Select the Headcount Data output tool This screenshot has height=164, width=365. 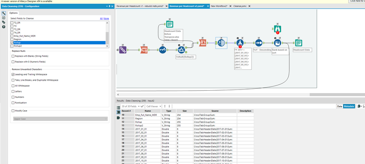click(299, 43)
